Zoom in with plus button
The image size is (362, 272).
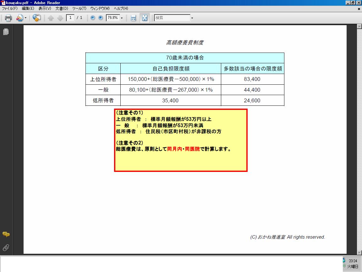(101, 18)
